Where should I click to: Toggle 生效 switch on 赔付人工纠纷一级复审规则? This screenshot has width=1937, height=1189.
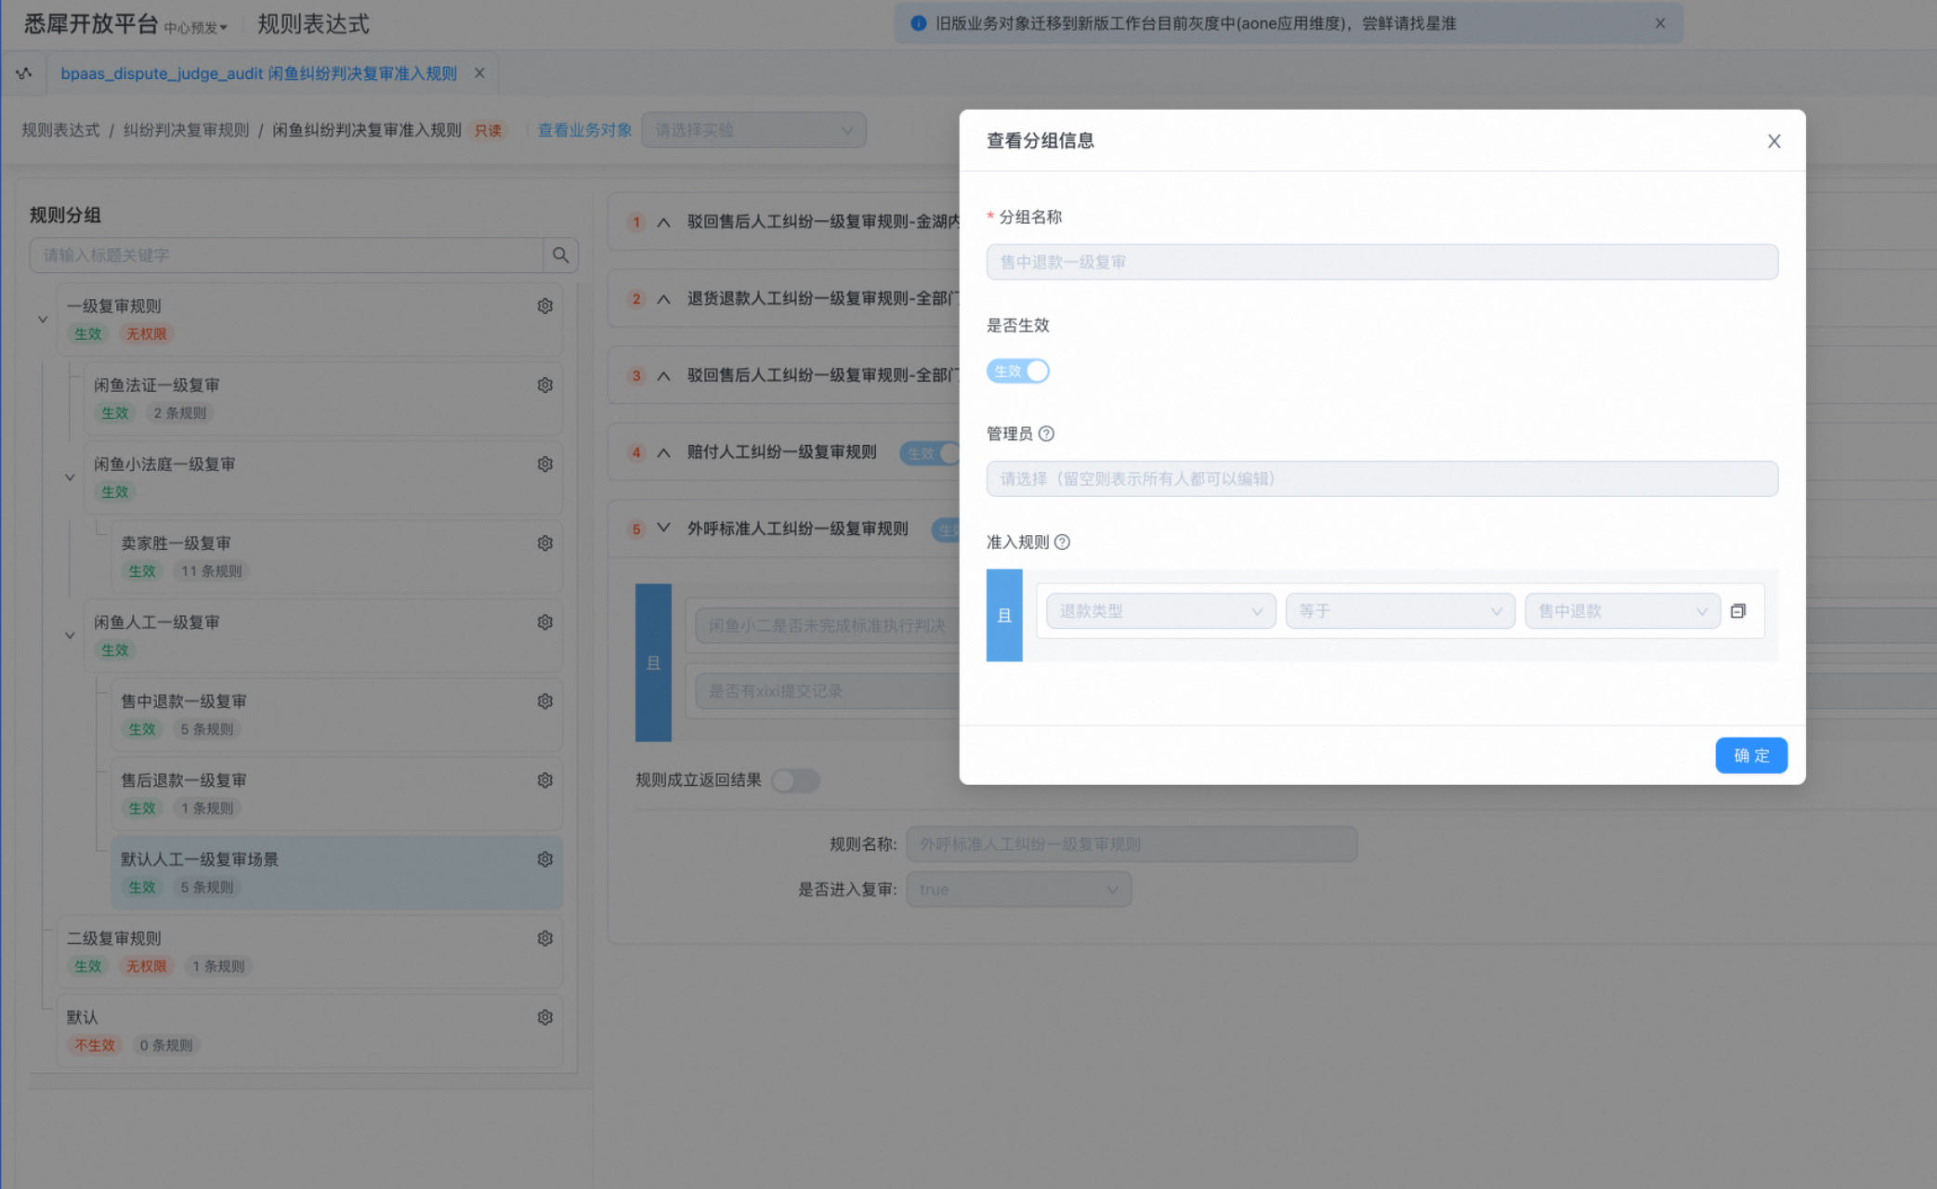point(930,453)
